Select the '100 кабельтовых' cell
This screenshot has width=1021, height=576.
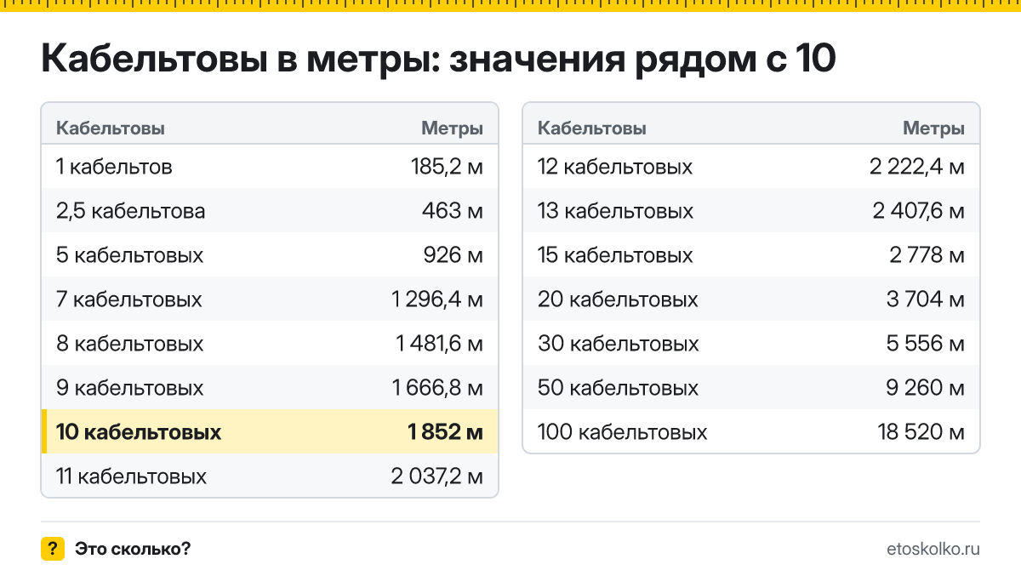(623, 432)
